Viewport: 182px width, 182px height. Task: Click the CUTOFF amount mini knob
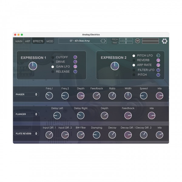click(x=75, y=57)
